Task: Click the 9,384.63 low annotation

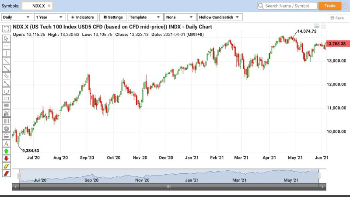Action: [31, 151]
